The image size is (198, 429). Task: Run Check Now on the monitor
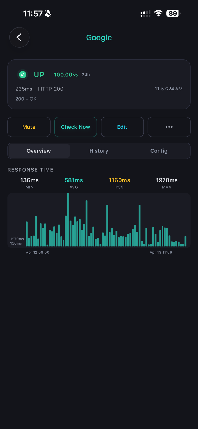[x=76, y=127]
